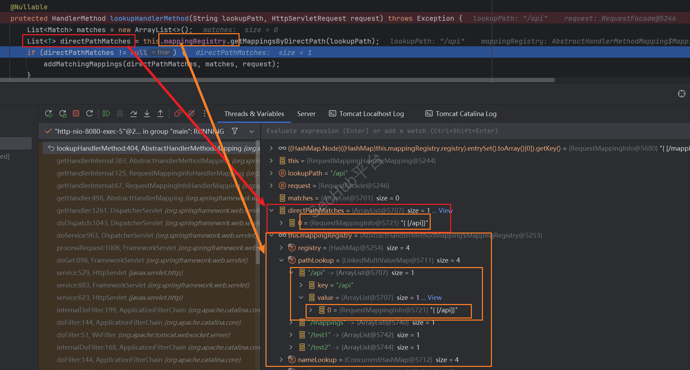Click the View link next to value ArrayList

[435, 297]
